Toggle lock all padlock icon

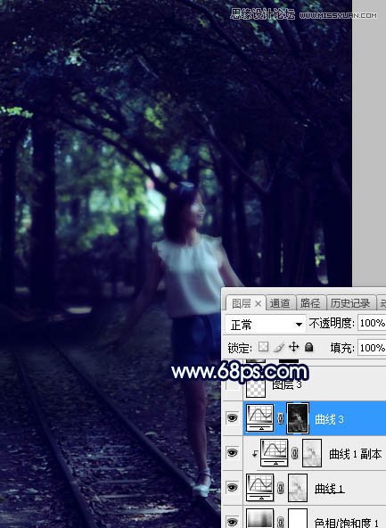(308, 347)
